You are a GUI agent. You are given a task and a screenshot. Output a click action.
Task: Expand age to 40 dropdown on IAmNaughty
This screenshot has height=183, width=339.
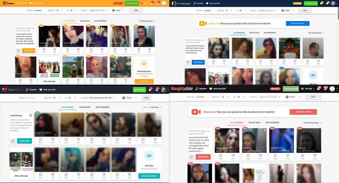tap(241, 10)
